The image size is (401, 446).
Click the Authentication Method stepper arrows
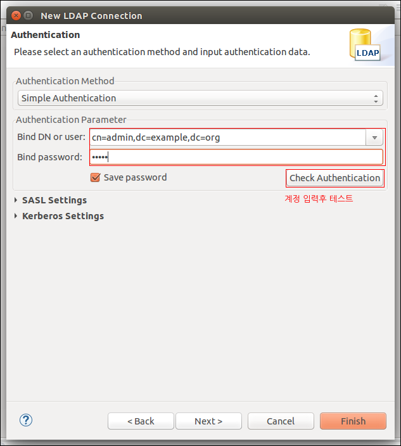[x=376, y=98]
